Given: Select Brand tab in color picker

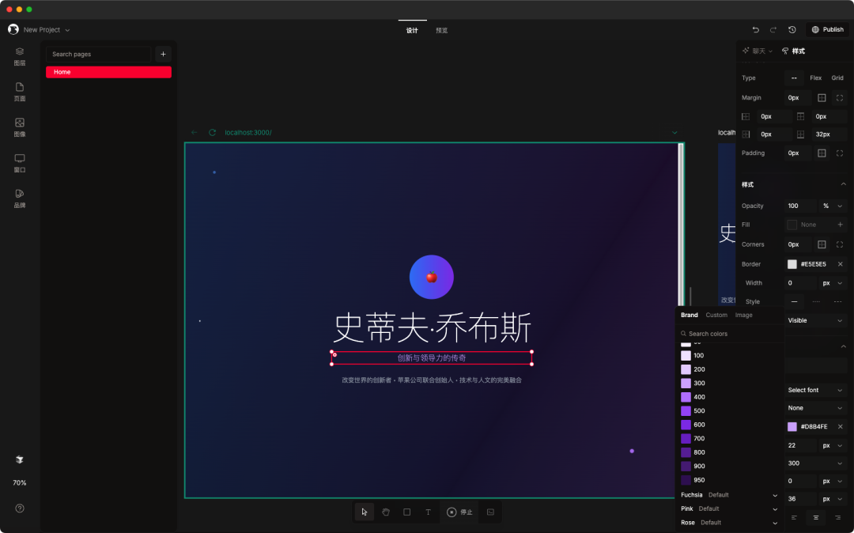Looking at the screenshot, I should coord(689,316).
